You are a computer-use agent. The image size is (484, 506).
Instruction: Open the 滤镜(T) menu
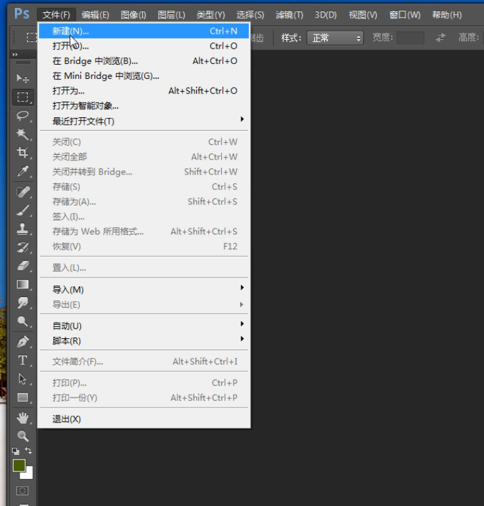coord(289,15)
